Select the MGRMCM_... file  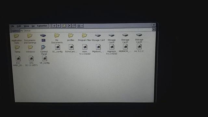[x=125, y=48]
